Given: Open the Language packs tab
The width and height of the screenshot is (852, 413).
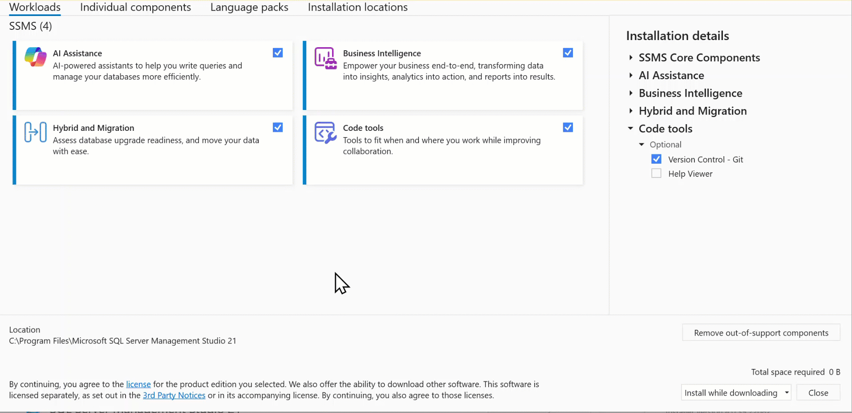Looking at the screenshot, I should (x=249, y=7).
